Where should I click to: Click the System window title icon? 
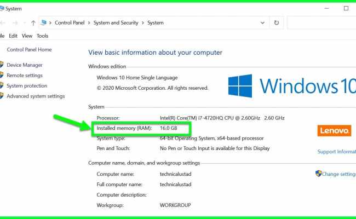coord(2,9)
